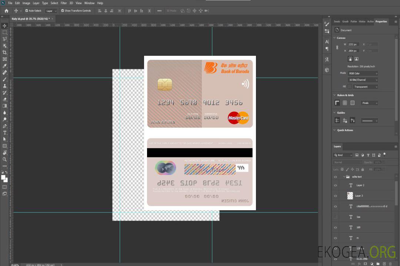Select the Crop tool
The width and height of the screenshot is (400, 266).
[4, 52]
